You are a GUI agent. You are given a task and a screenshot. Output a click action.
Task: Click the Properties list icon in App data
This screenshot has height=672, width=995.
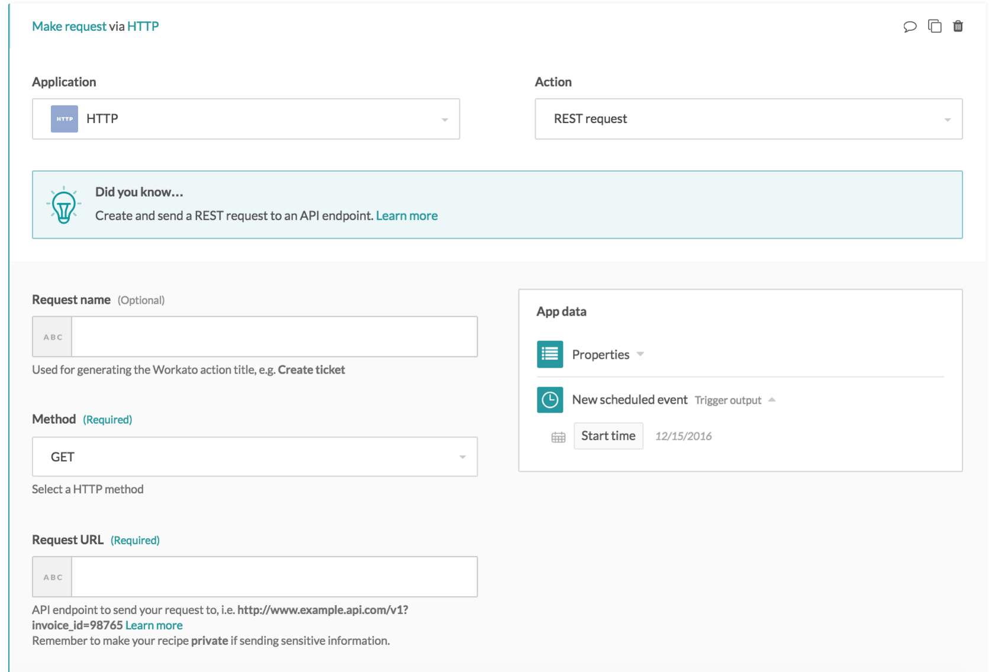(549, 354)
